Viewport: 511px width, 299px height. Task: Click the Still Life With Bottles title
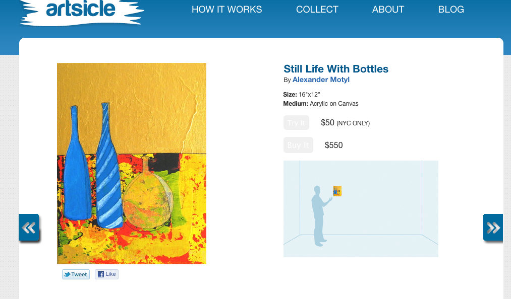336,69
